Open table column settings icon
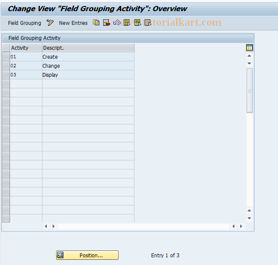Viewport: 278px width, 265px height. pyautogui.click(x=249, y=48)
